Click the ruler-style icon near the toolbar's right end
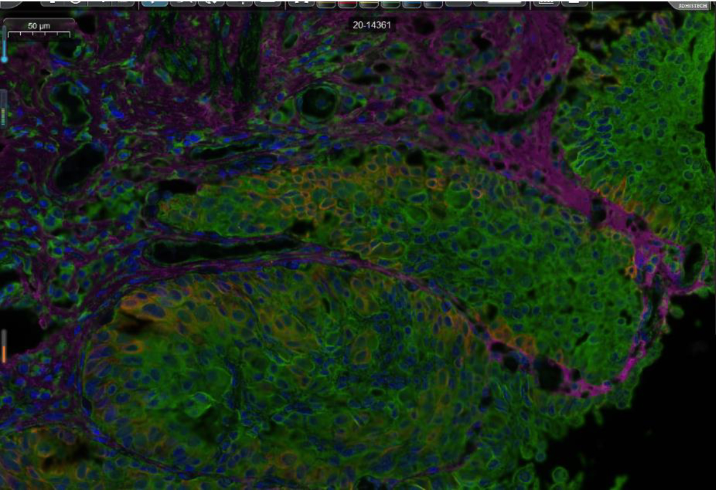The height and width of the screenshot is (491, 716). coord(546,3)
